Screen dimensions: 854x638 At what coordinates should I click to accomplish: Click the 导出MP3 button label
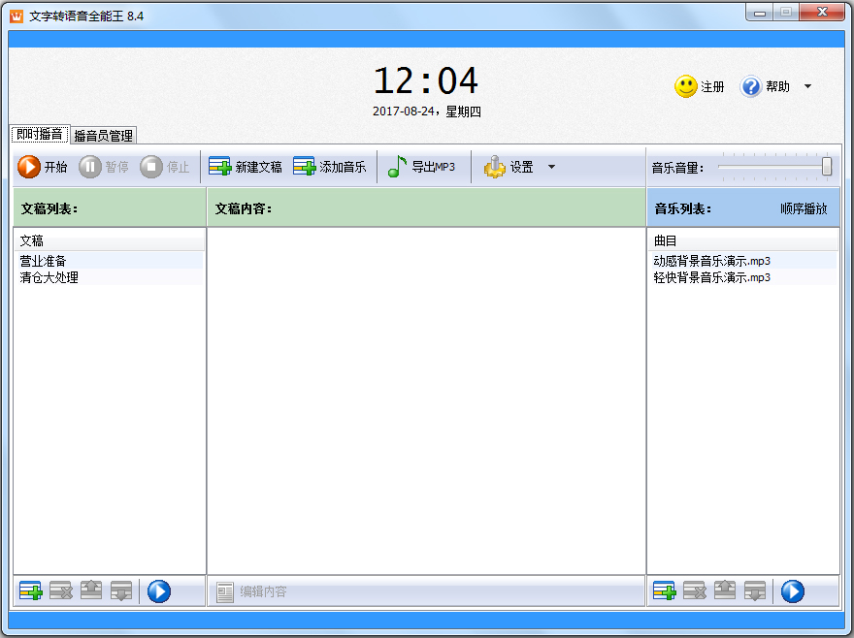coord(433,167)
